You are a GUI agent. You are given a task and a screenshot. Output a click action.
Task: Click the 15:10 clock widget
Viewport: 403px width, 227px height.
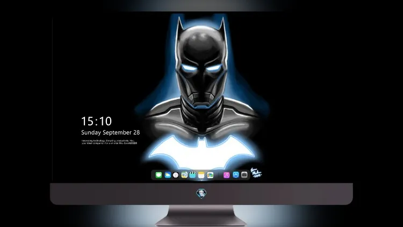pos(96,121)
